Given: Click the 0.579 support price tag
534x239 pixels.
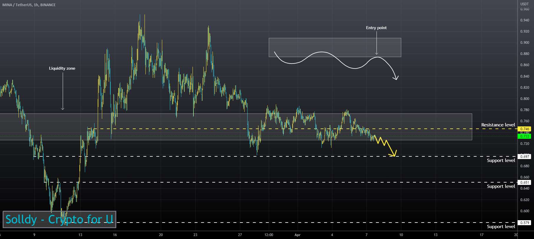Looking at the screenshot, I should click(524, 223).
